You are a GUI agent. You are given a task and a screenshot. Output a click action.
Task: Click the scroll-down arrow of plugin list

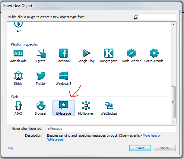[173, 121]
